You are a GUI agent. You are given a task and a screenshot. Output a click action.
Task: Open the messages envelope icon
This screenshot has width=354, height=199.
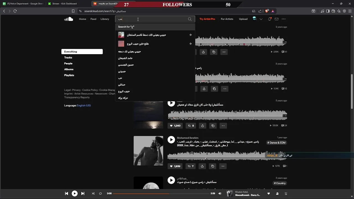click(x=277, y=19)
